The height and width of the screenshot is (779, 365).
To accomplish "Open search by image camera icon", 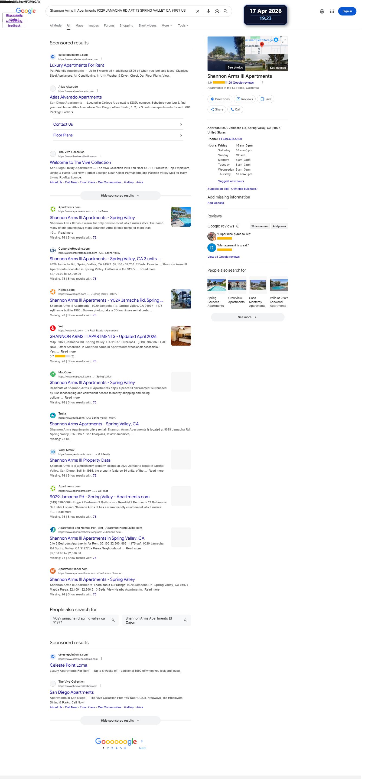I will click(217, 11).
